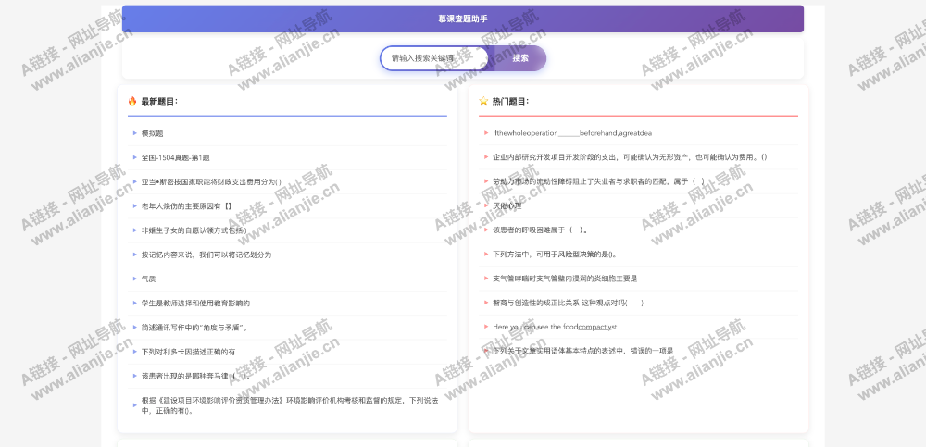Open the question 下列对利多卡因描述正确的有
Image resolution: width=926 pixels, height=447 pixels.
188,352
